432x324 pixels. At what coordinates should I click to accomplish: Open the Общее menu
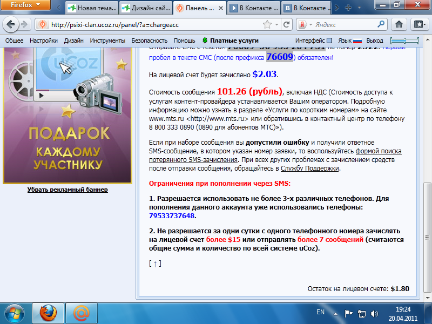[x=15, y=41]
